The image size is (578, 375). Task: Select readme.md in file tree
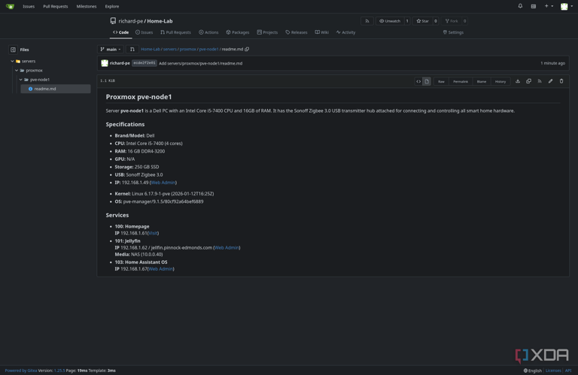click(55, 89)
